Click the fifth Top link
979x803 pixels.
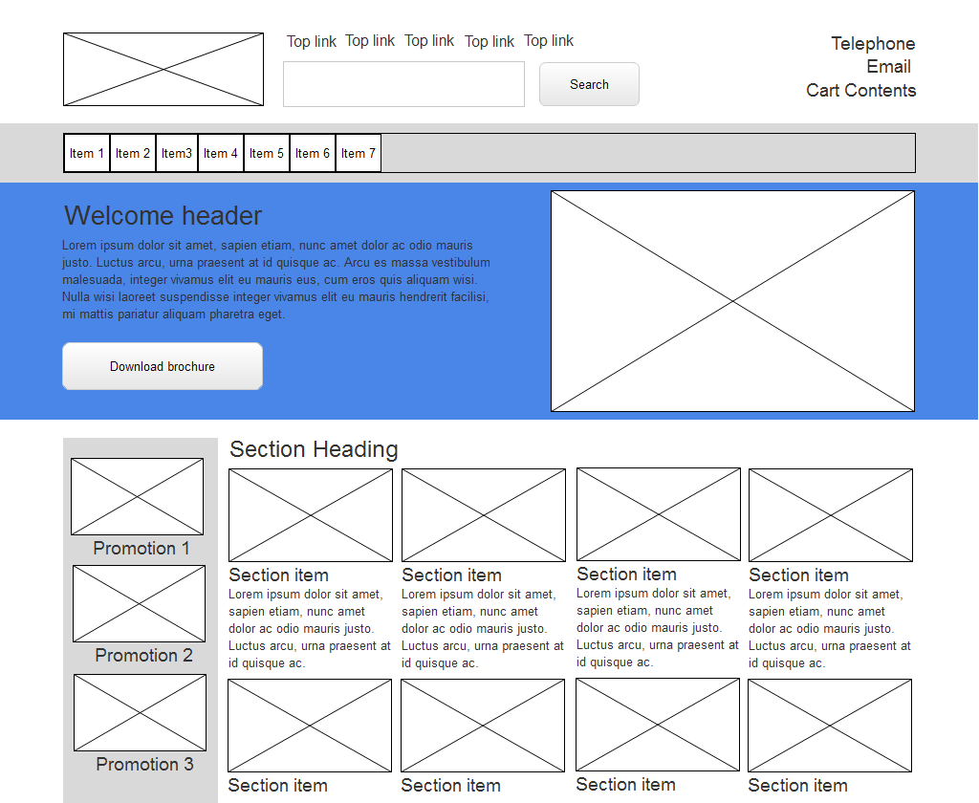[x=549, y=41]
